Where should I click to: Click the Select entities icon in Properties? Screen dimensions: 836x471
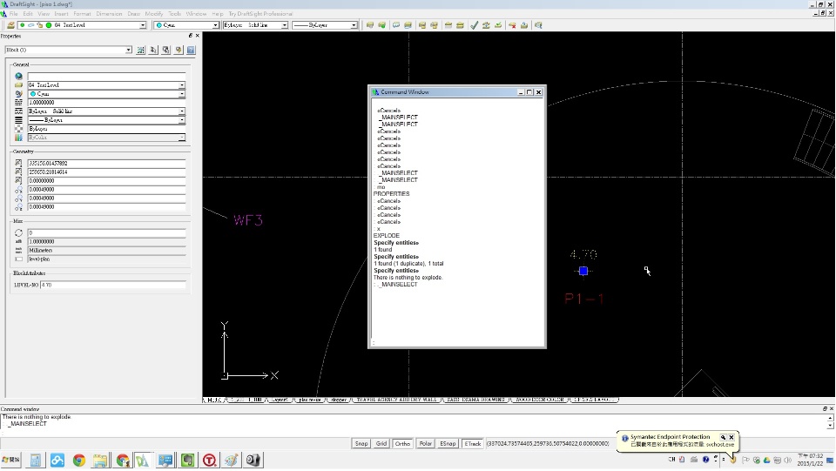153,50
